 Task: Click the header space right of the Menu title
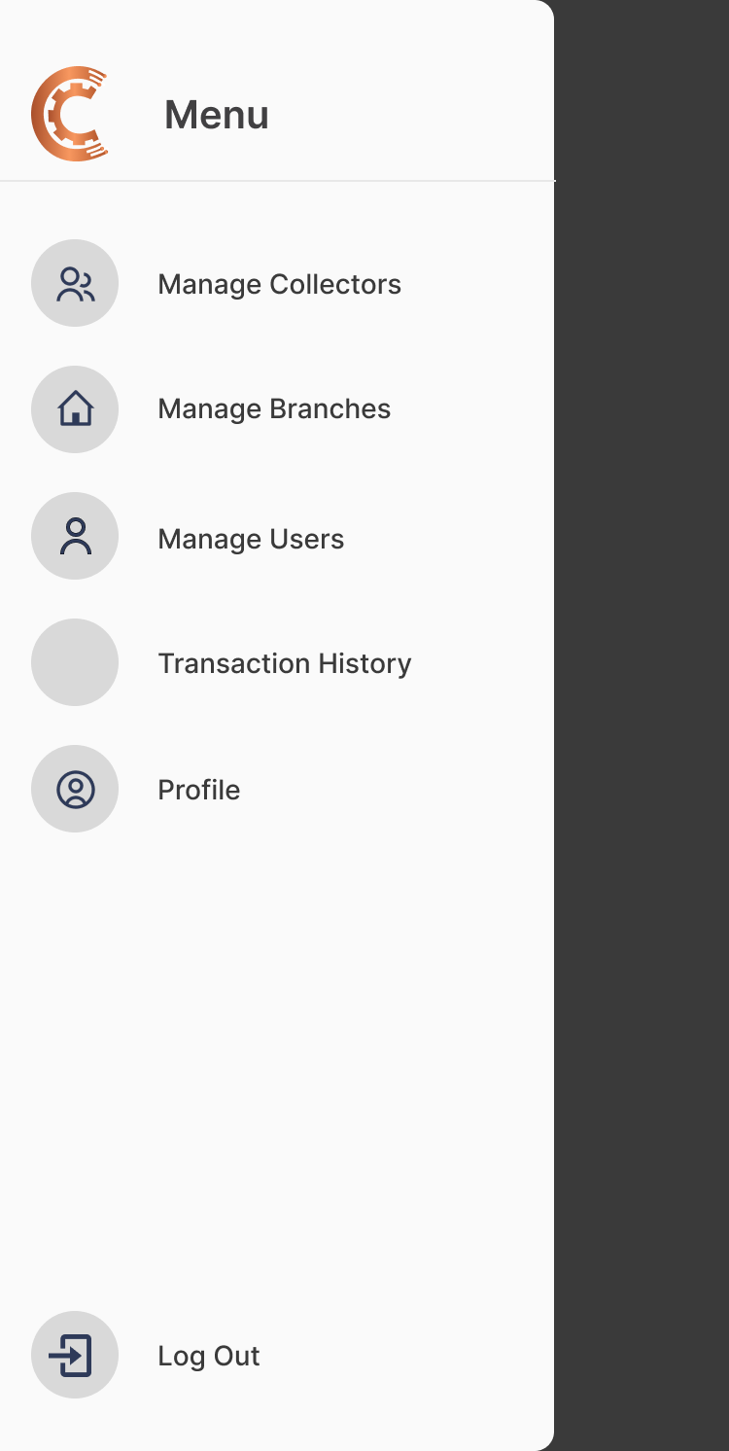point(408,115)
